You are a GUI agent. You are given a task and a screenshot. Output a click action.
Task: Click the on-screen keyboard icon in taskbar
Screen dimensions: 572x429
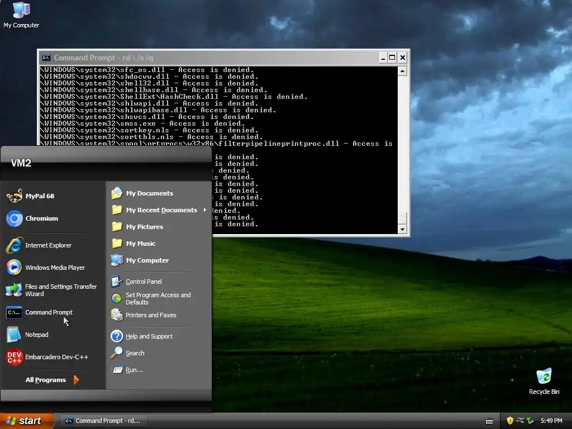pyautogui.click(x=489, y=421)
